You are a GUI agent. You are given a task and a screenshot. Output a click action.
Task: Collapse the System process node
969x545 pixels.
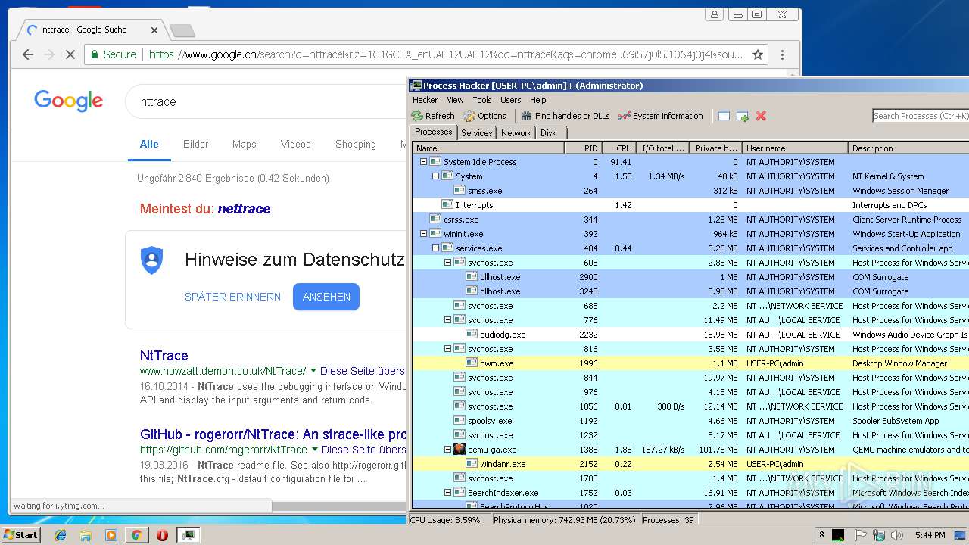pos(435,176)
